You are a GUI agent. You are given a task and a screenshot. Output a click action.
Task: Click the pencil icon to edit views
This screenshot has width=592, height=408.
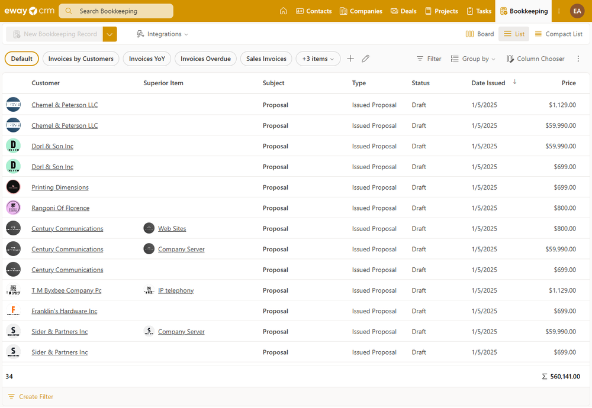[x=365, y=59]
